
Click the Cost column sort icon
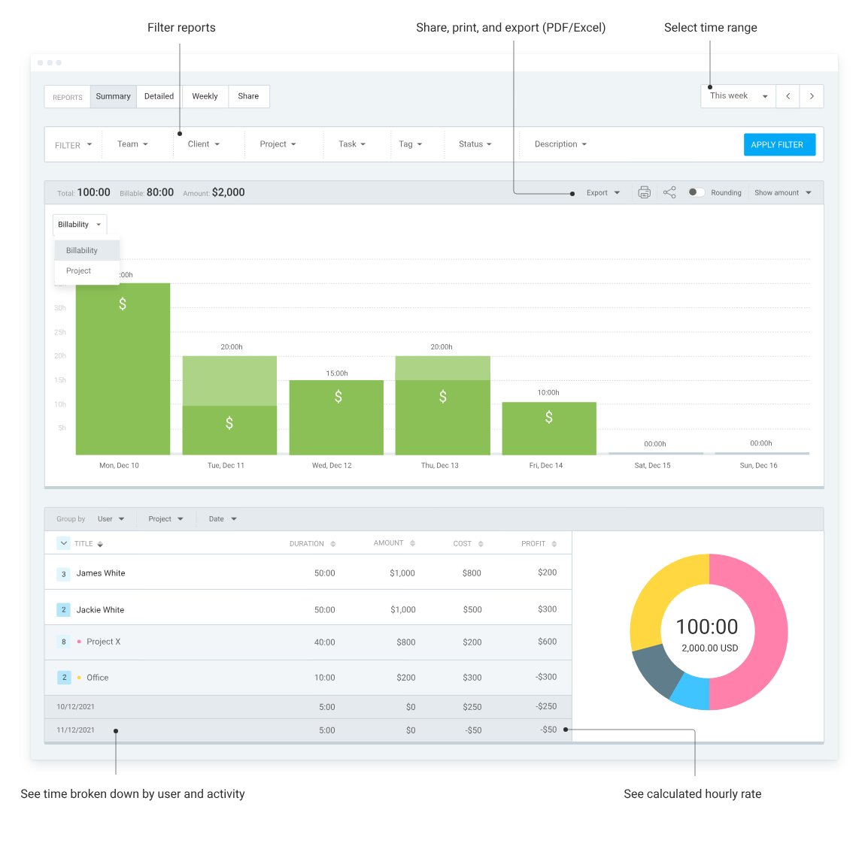tap(481, 542)
